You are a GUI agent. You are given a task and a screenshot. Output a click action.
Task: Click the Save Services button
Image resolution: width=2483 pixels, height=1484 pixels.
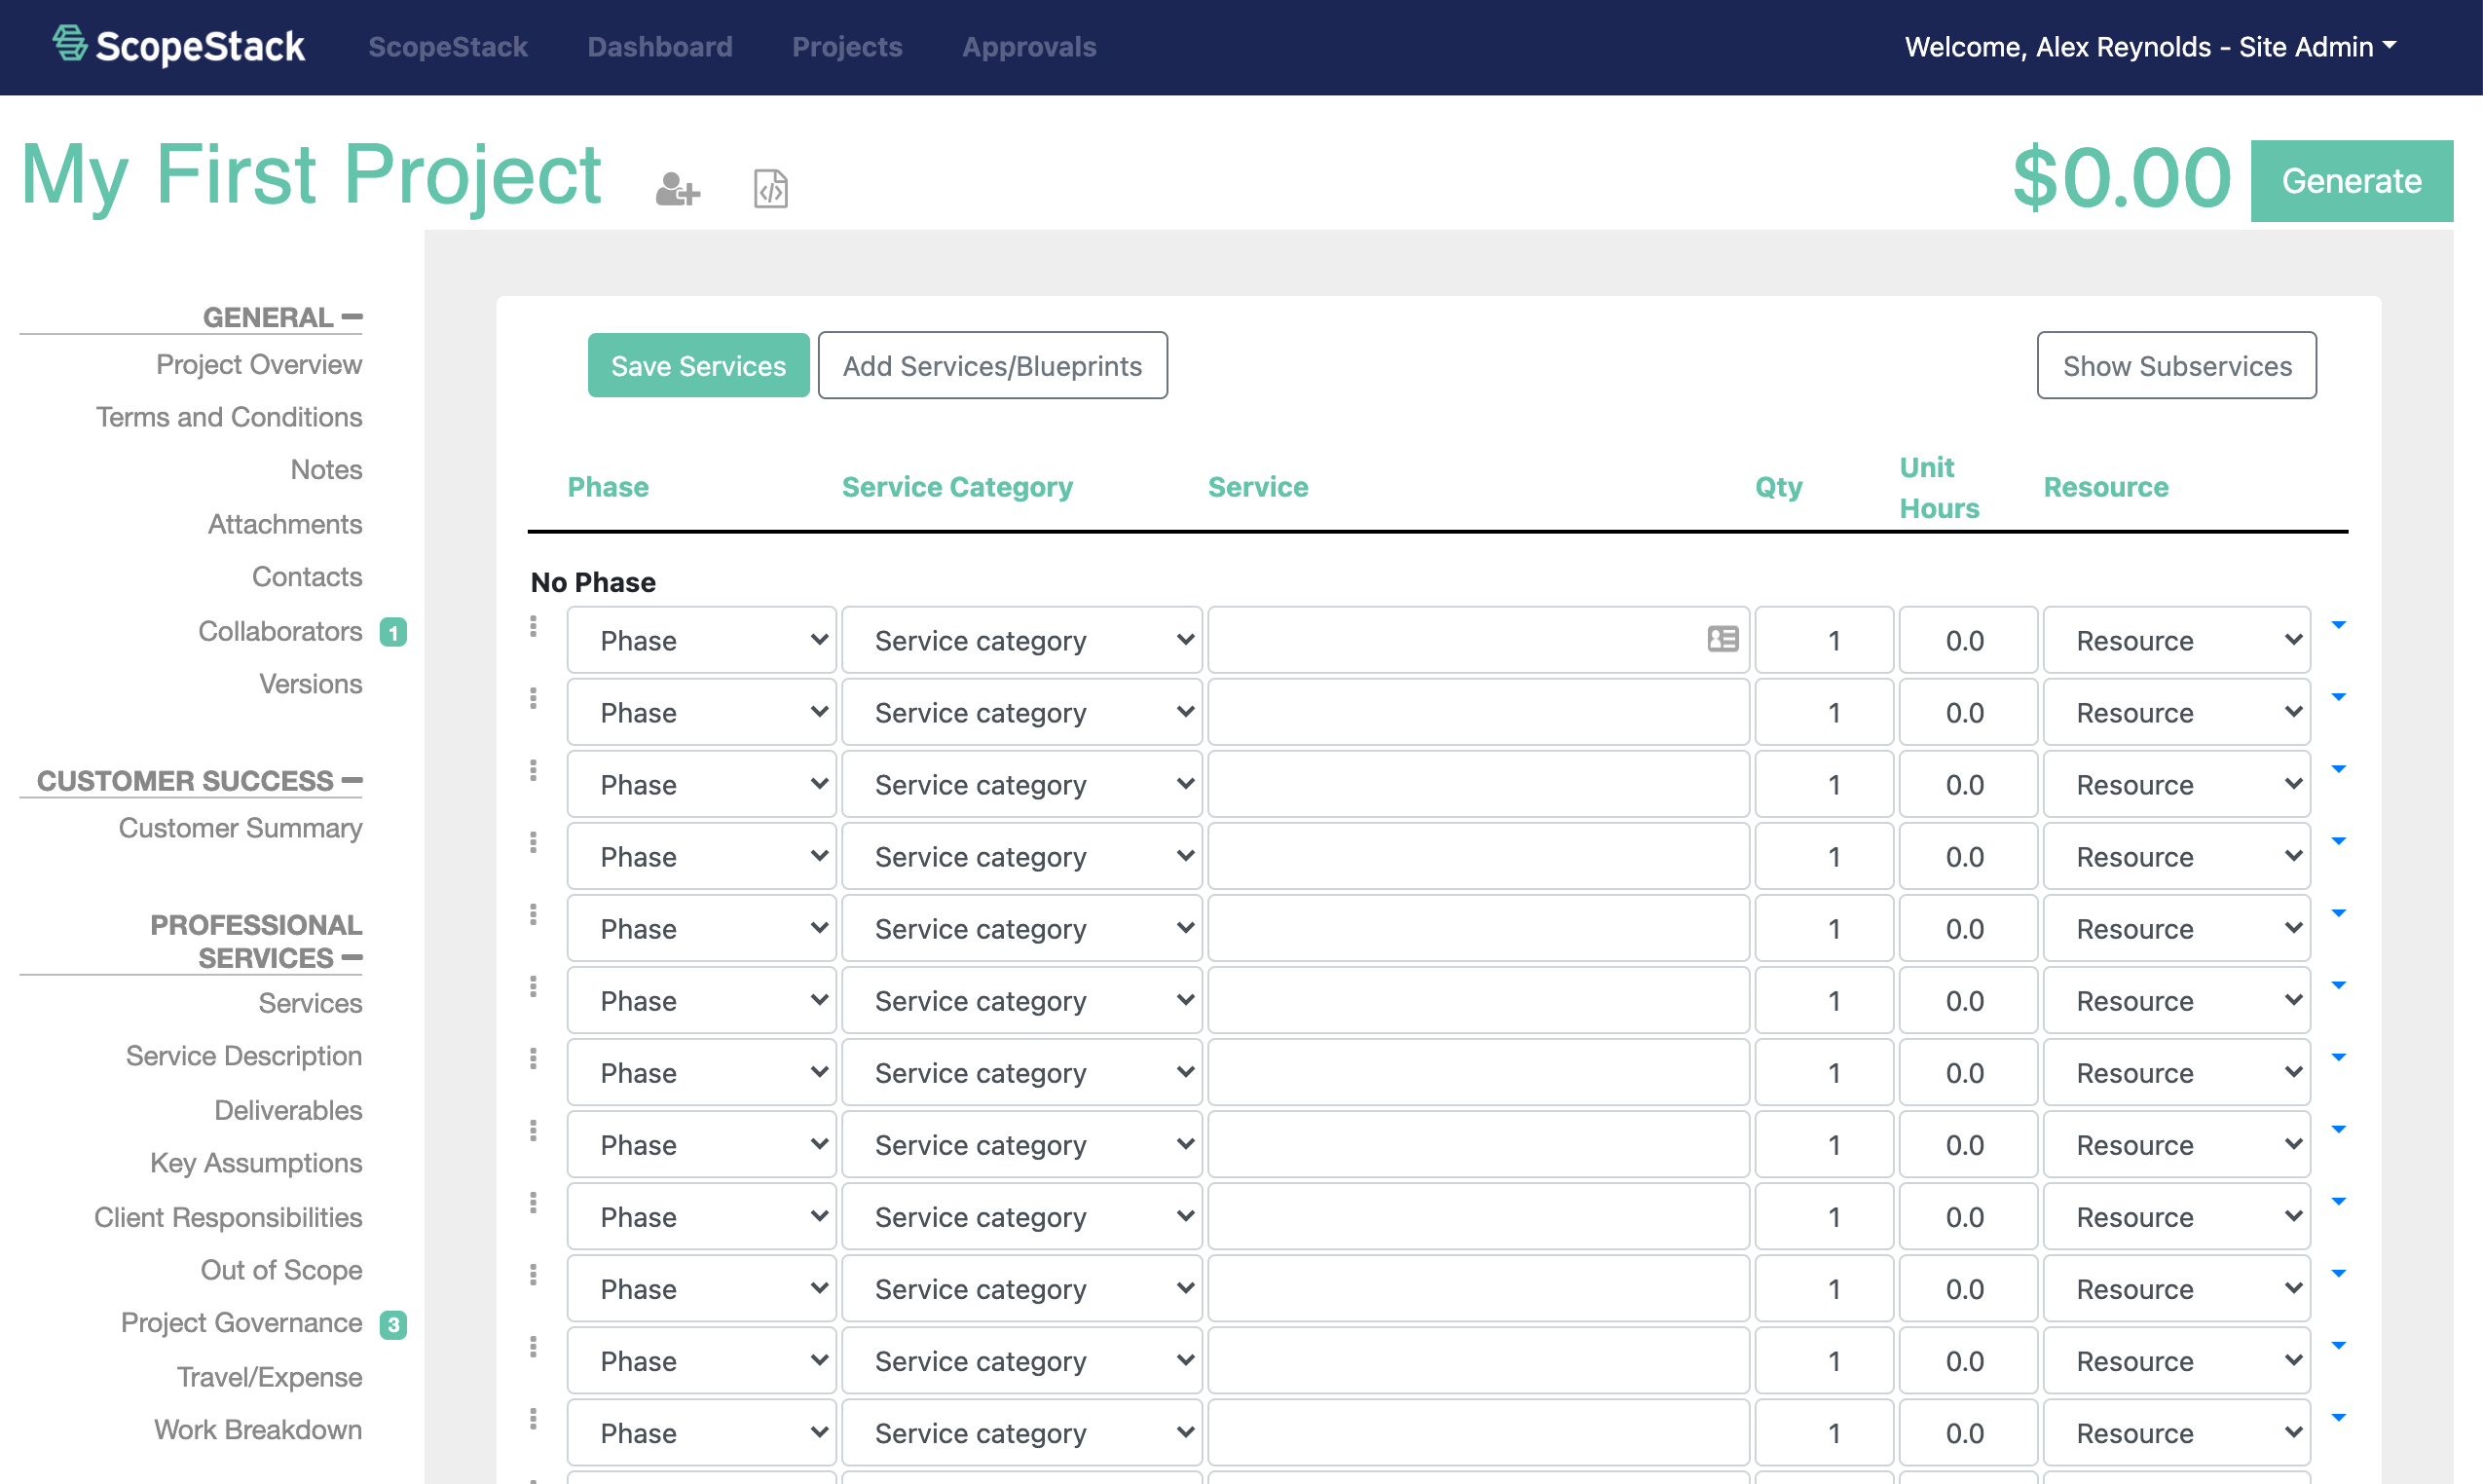[x=698, y=365]
